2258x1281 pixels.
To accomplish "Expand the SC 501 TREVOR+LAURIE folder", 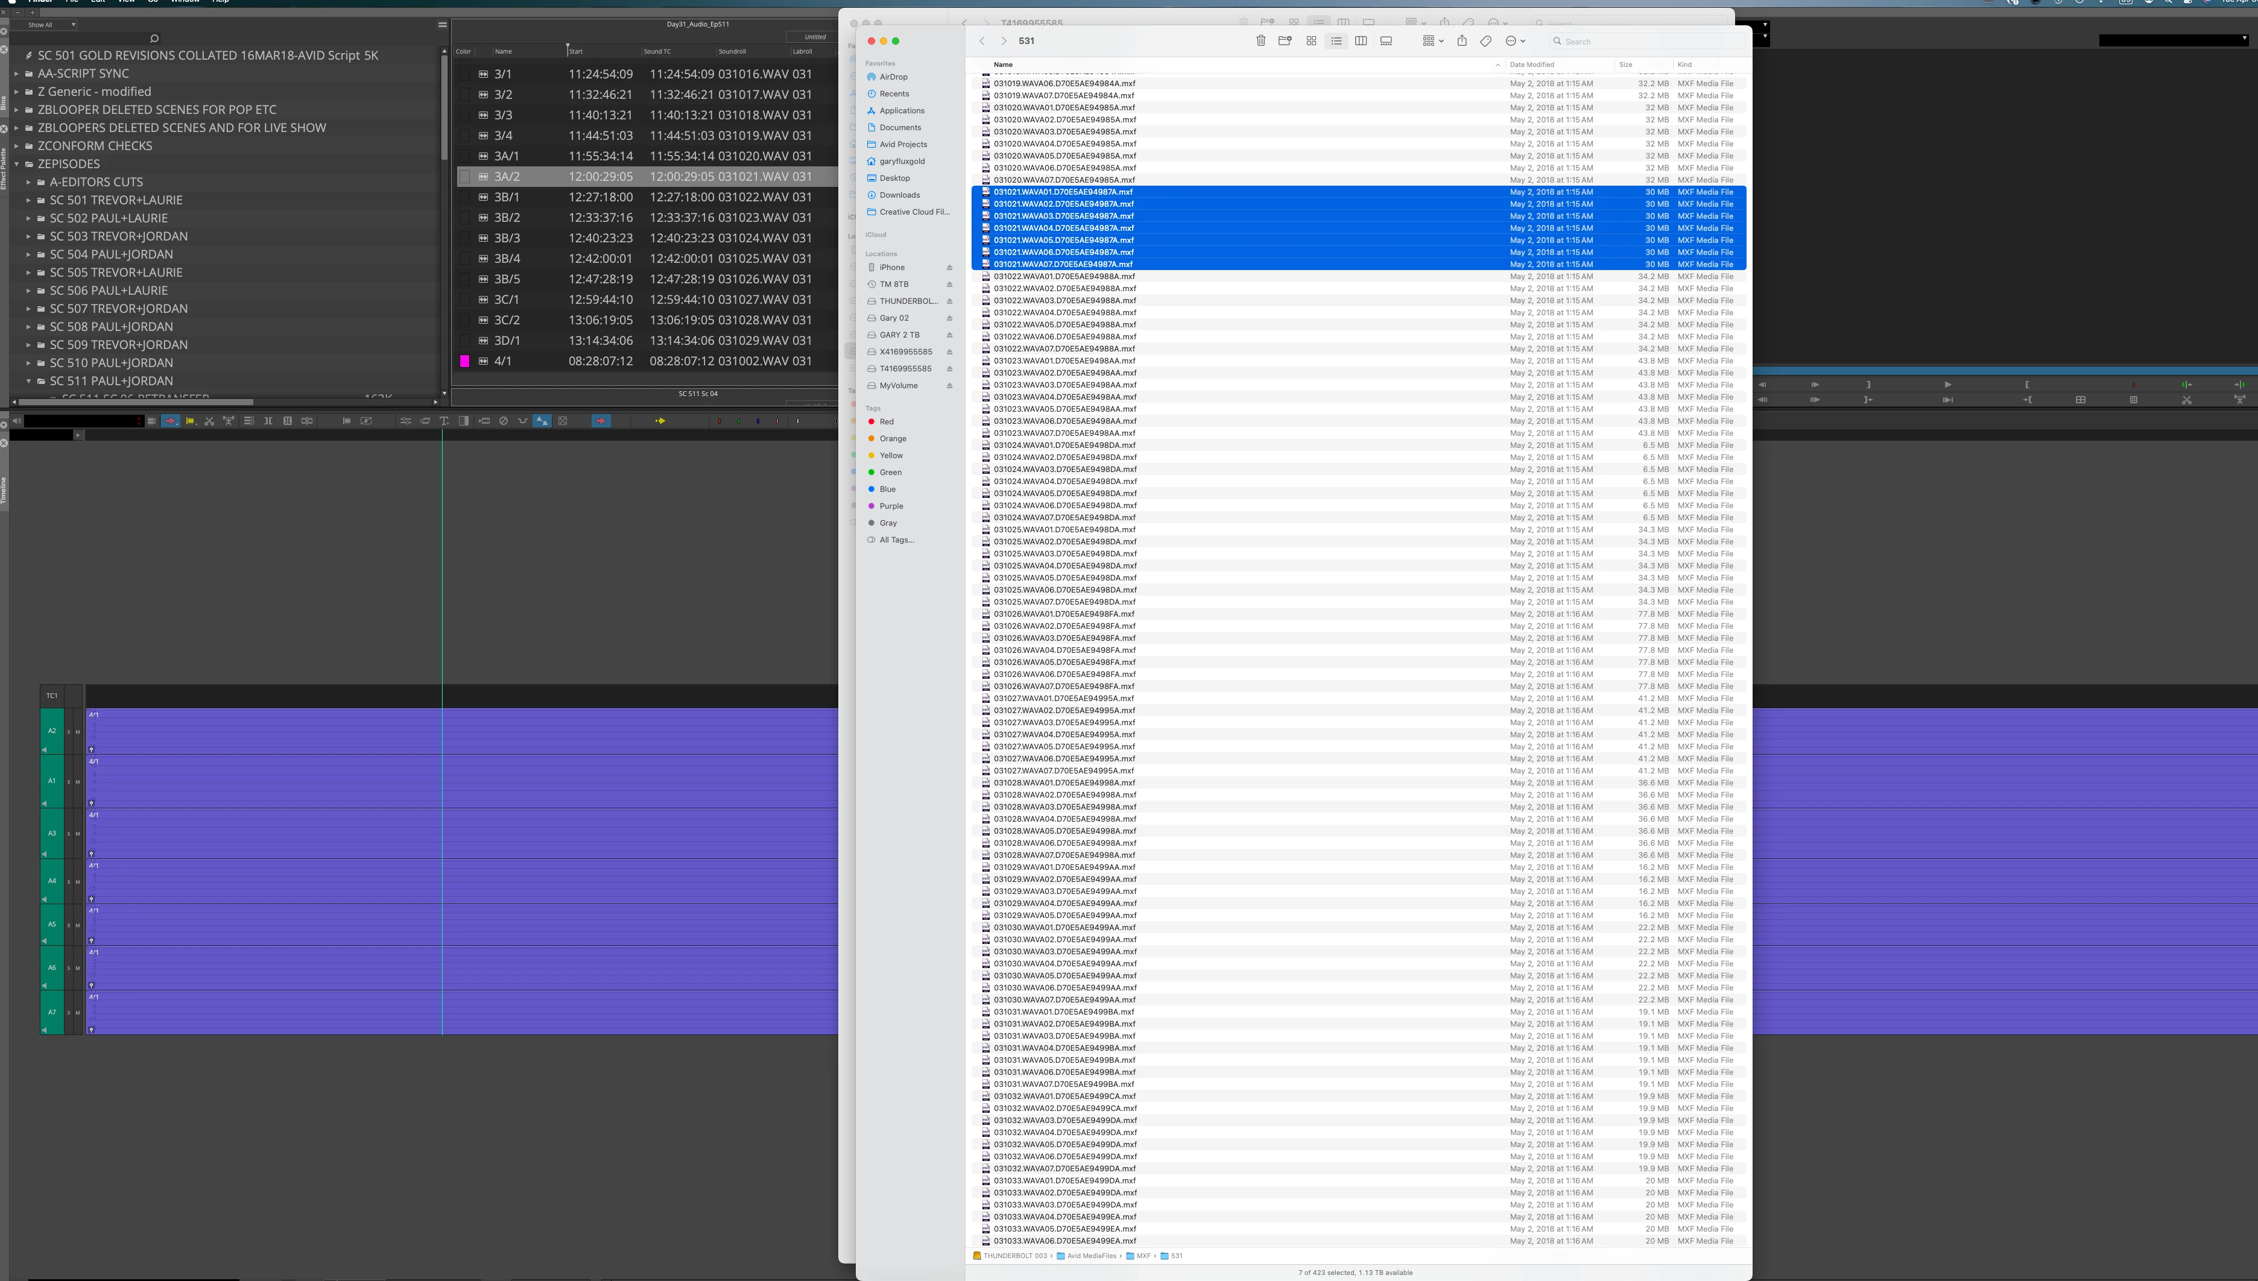I will tap(28, 201).
